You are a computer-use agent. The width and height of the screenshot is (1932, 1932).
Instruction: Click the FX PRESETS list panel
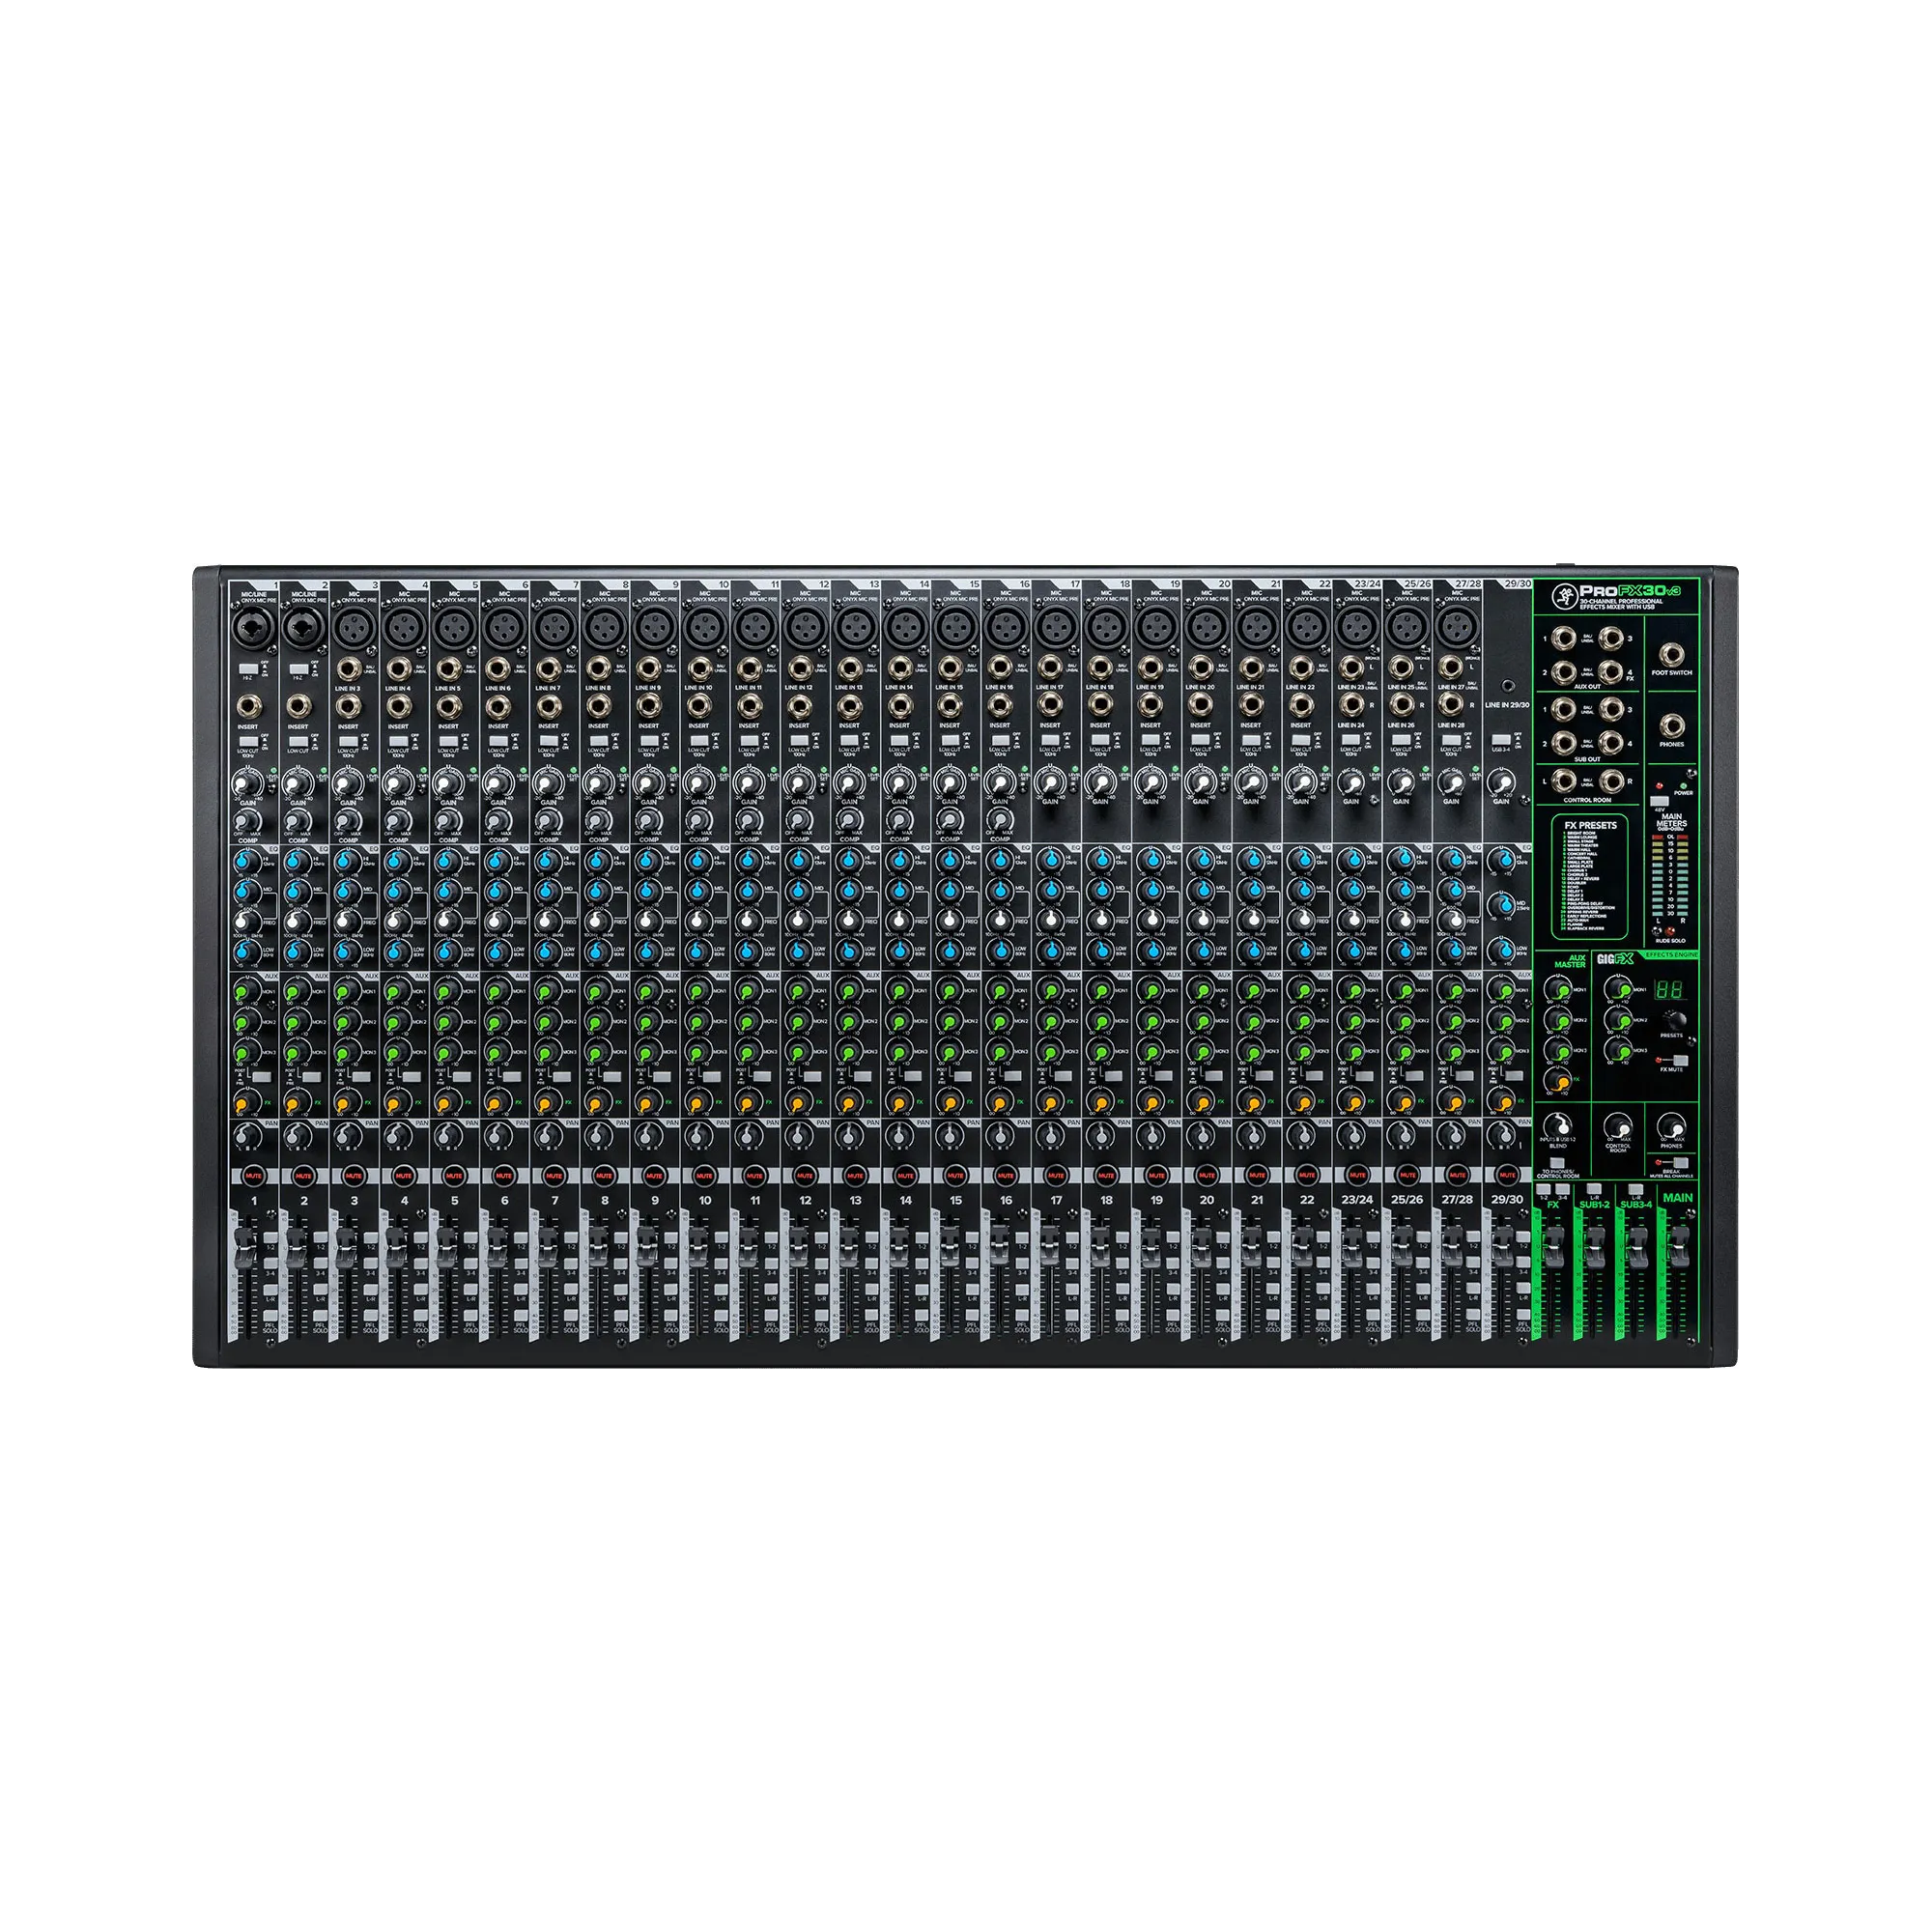click(x=1590, y=876)
